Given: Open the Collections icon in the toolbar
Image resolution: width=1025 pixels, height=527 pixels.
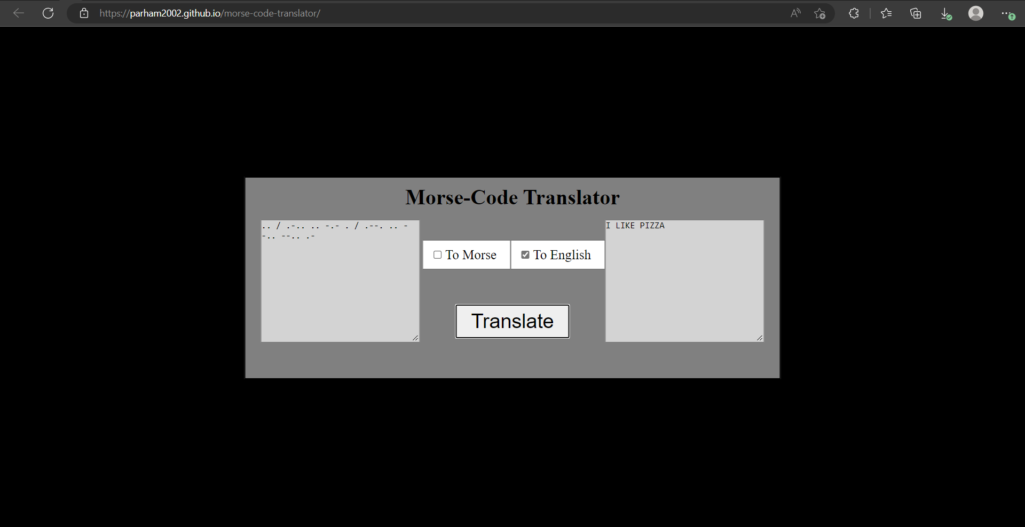Looking at the screenshot, I should click(916, 13).
